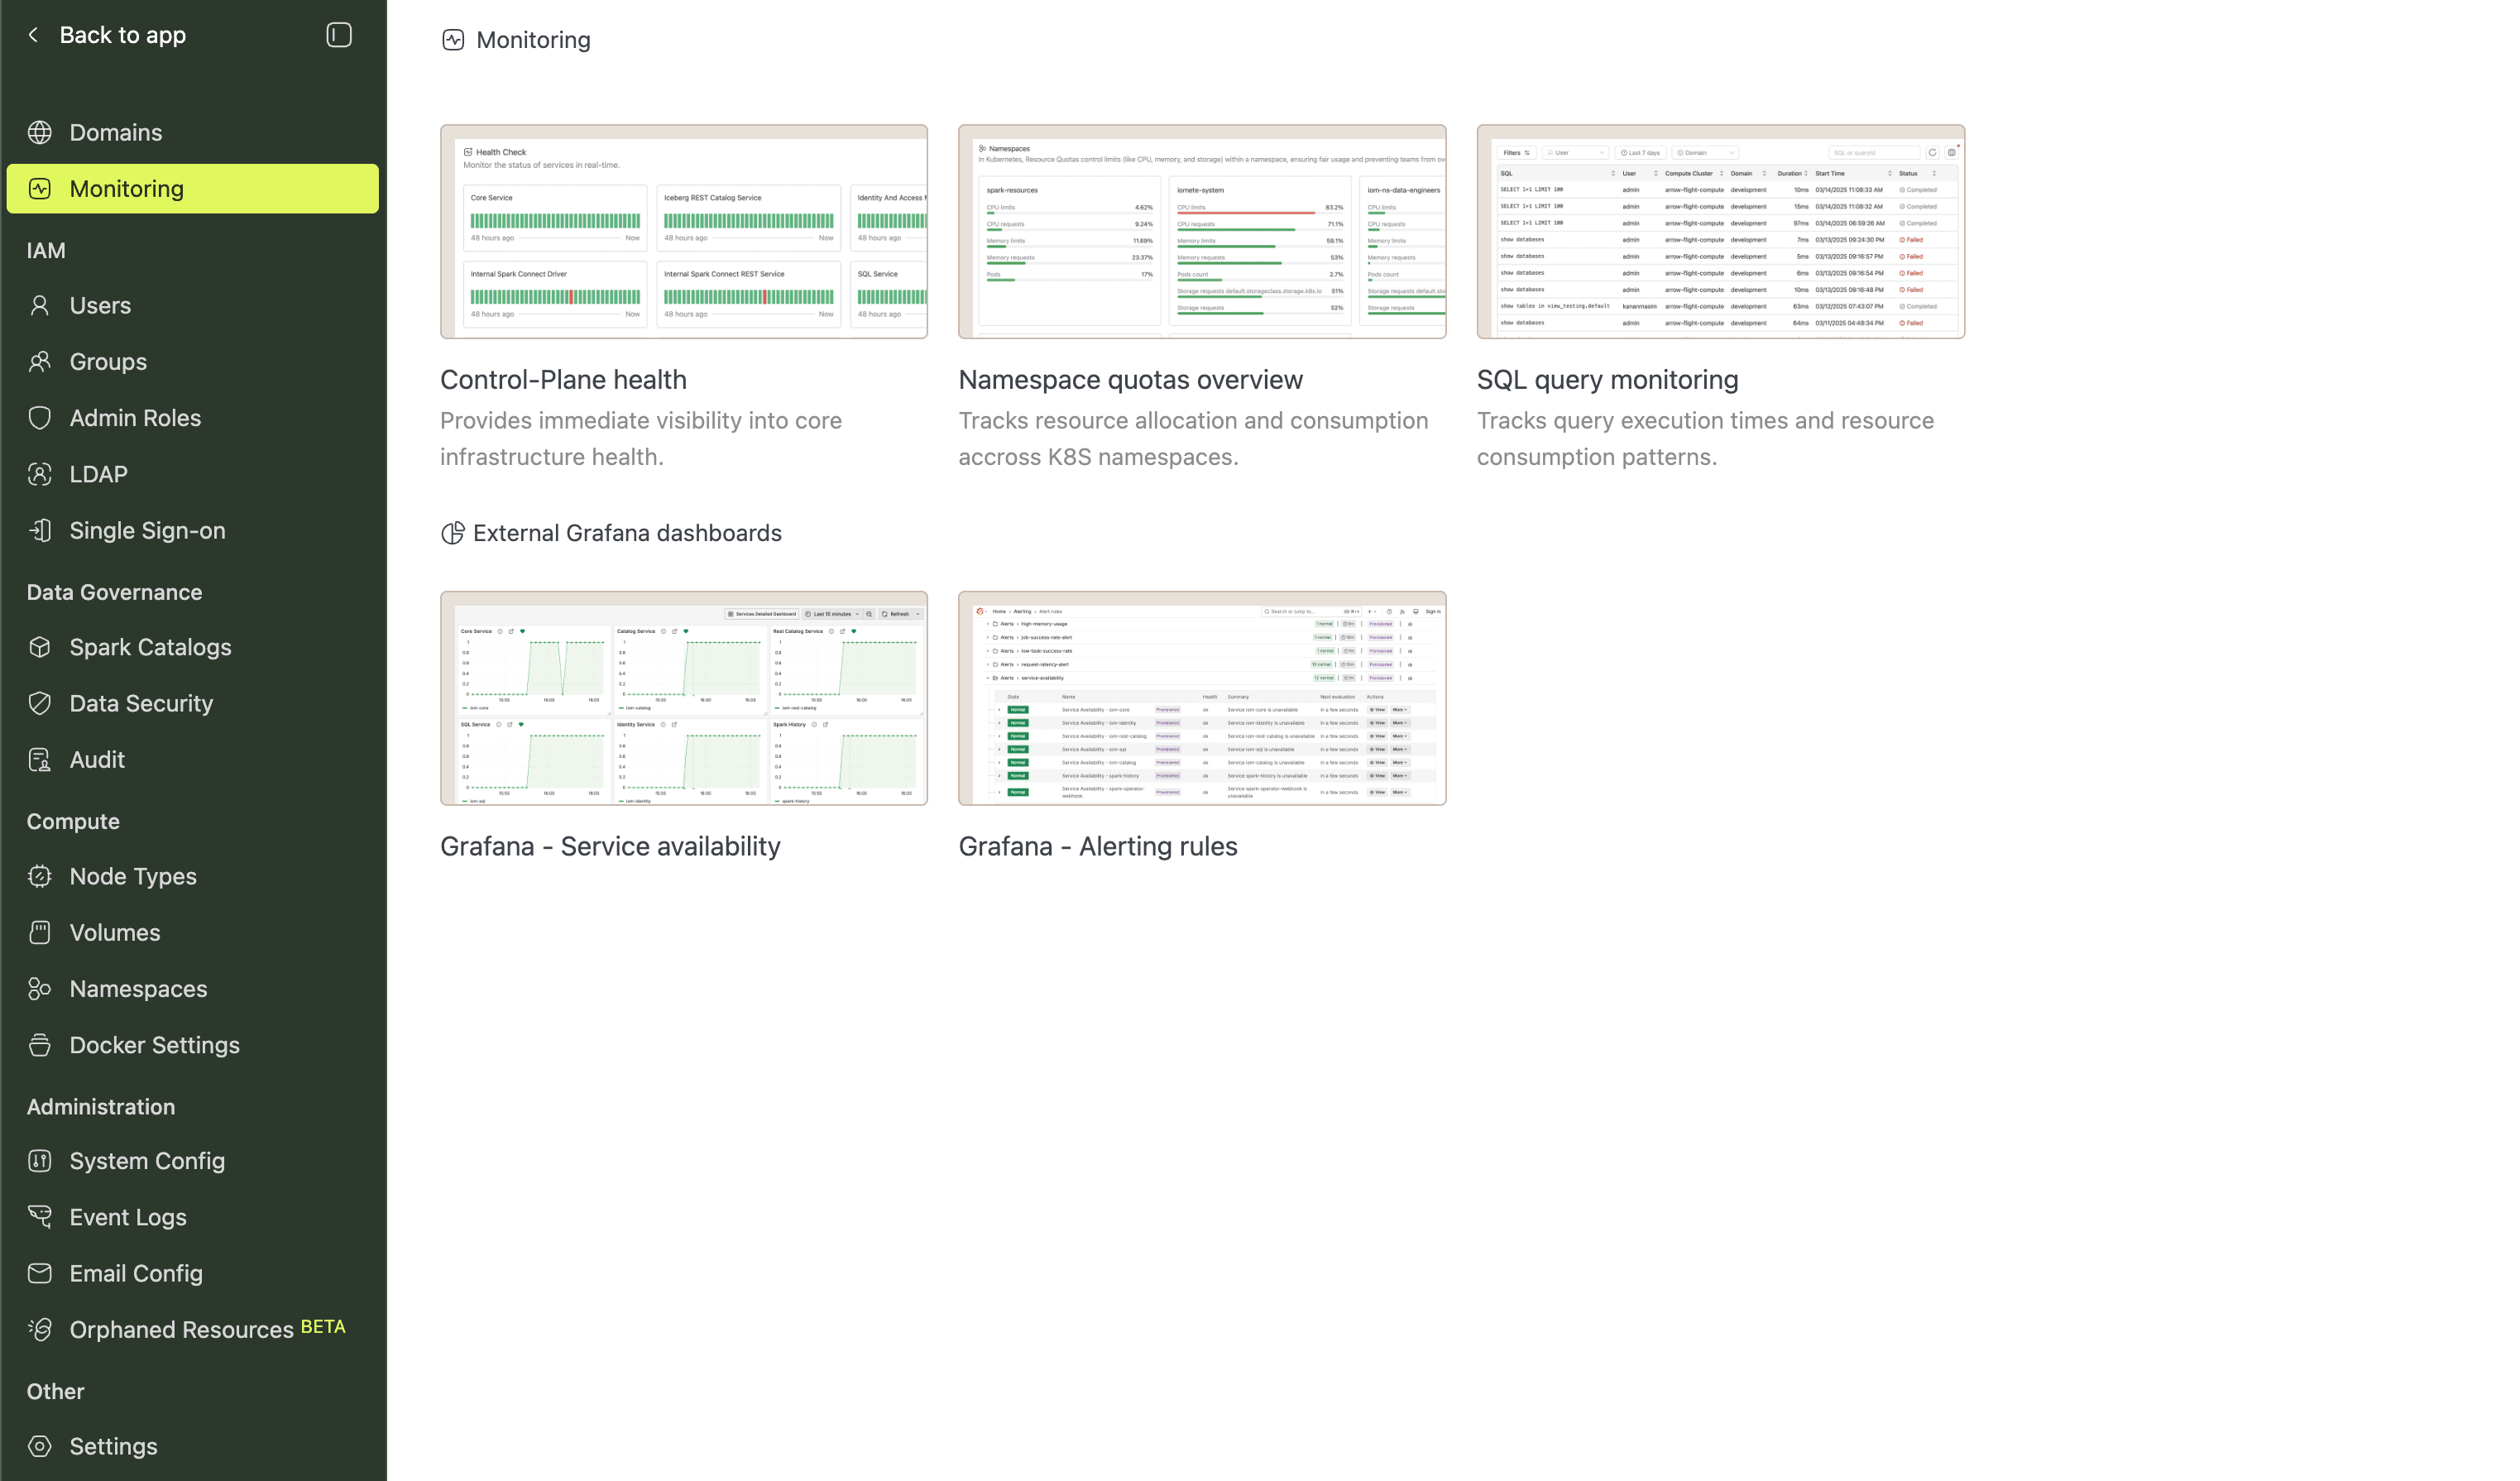This screenshot has height=1481, width=2520.
Task: Select the Groups icon in the sidebar
Action: [x=40, y=361]
